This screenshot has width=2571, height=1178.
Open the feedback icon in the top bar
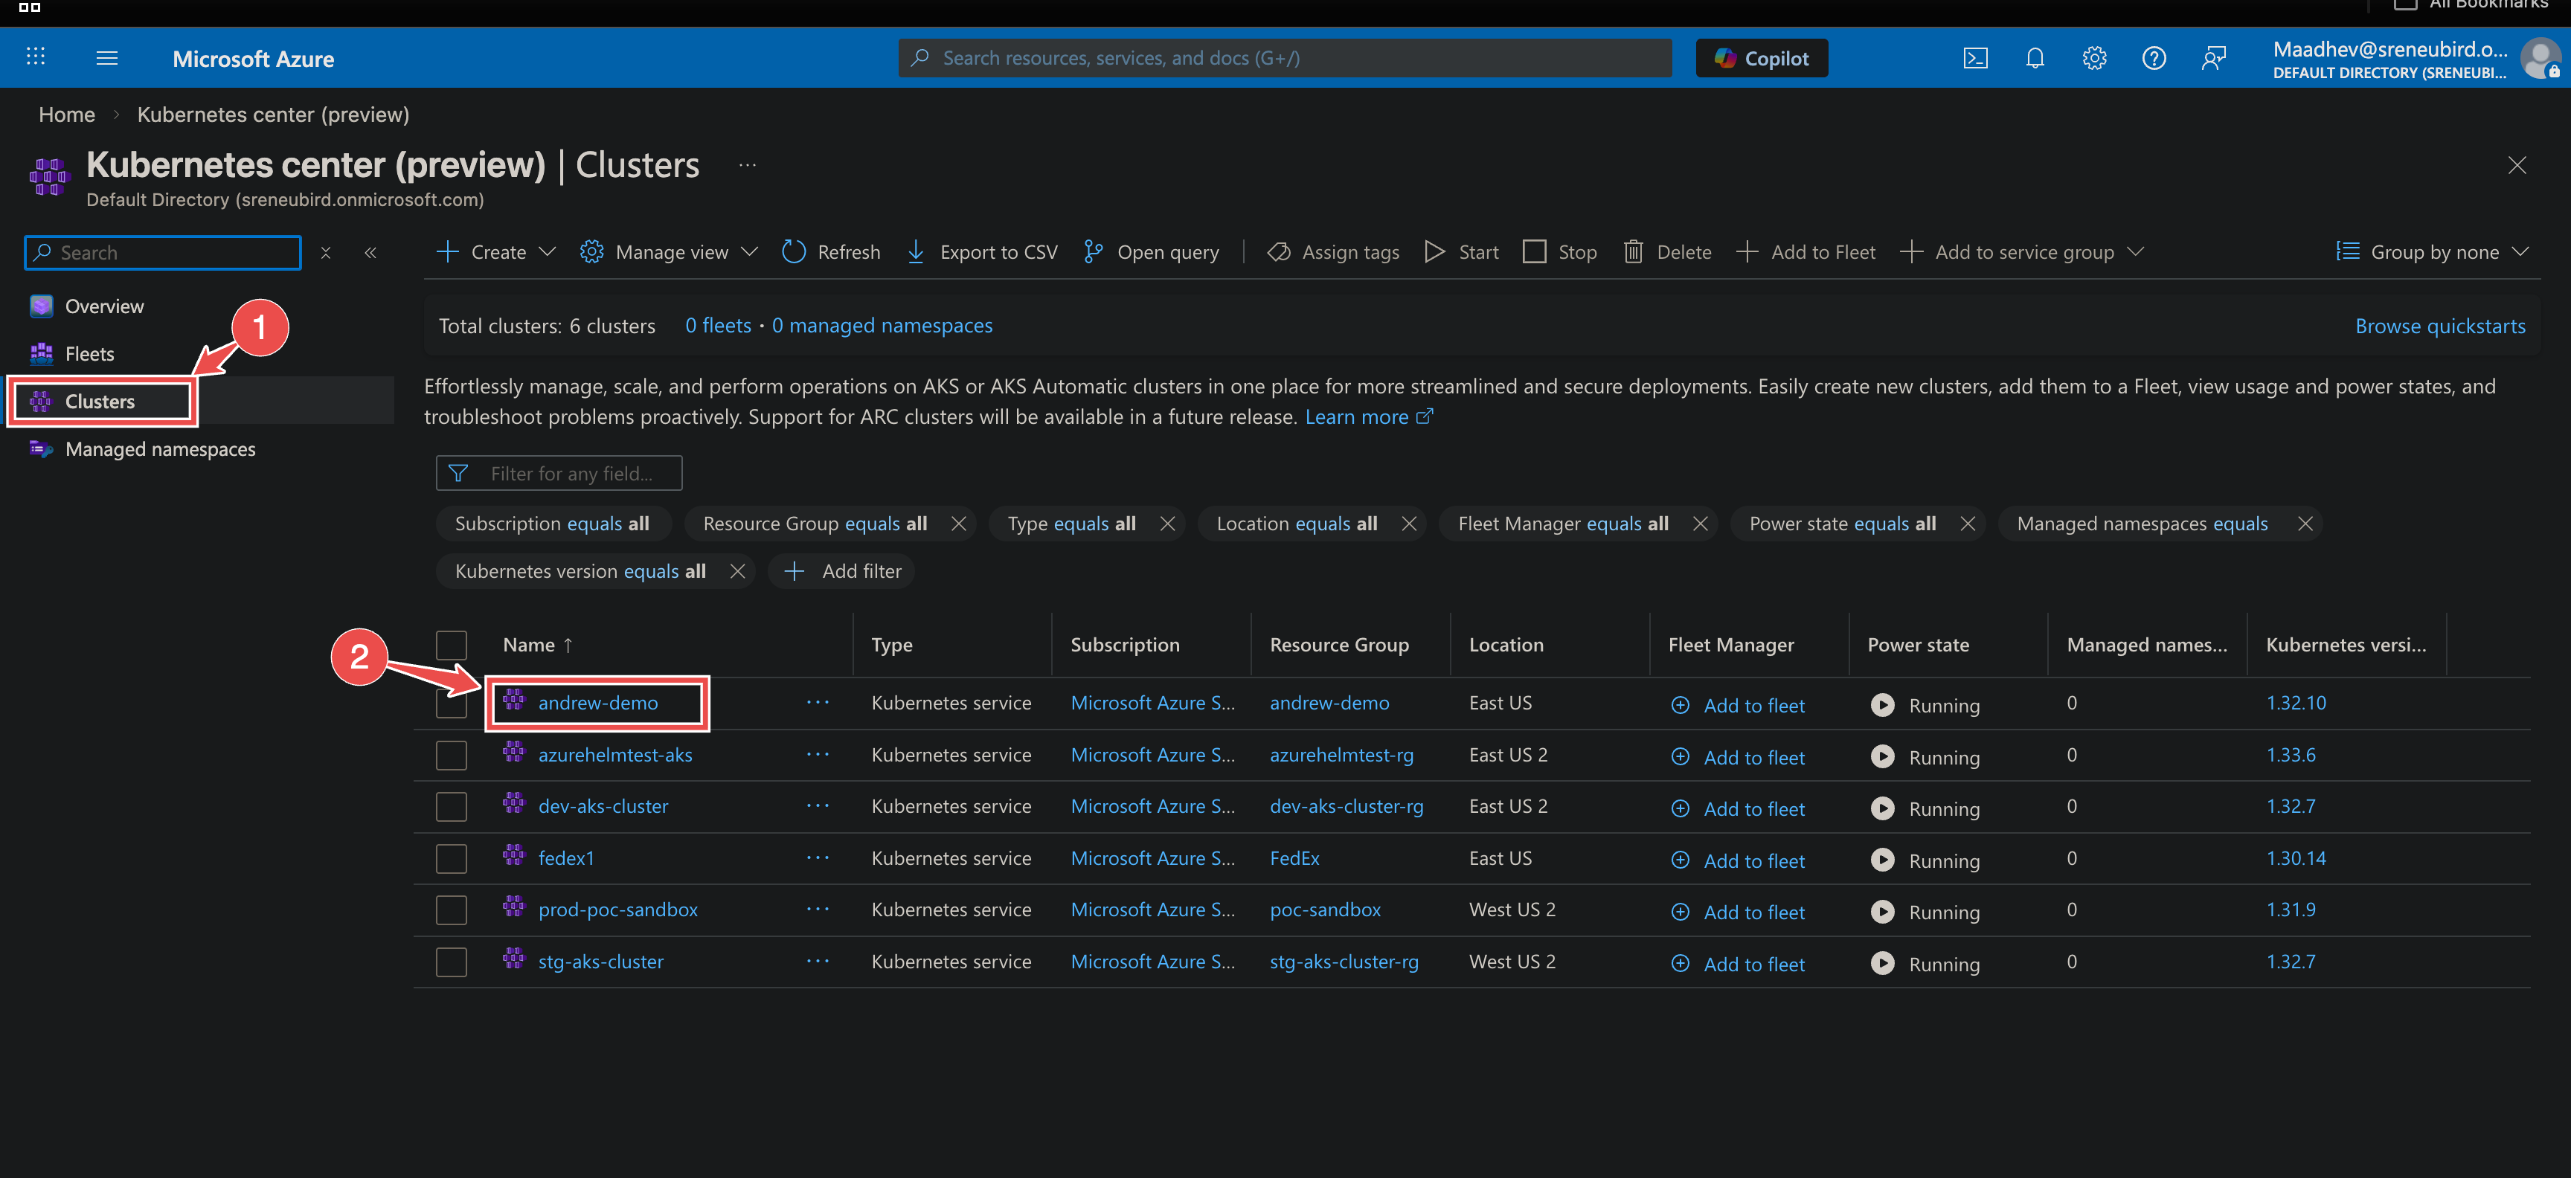pos(2214,58)
